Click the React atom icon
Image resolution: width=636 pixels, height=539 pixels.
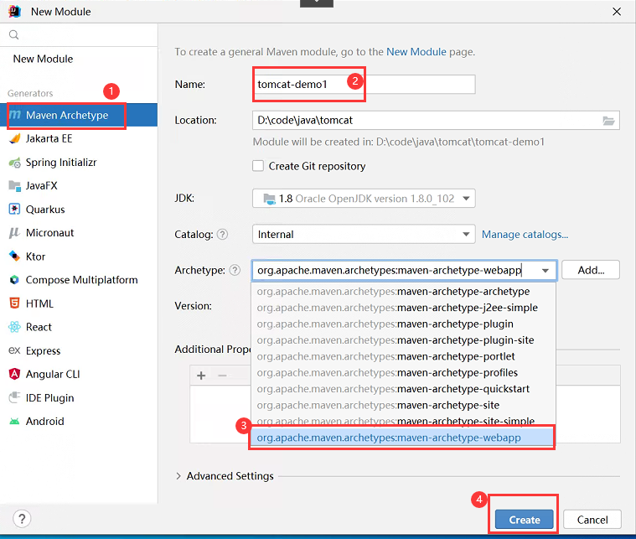pyautogui.click(x=14, y=327)
